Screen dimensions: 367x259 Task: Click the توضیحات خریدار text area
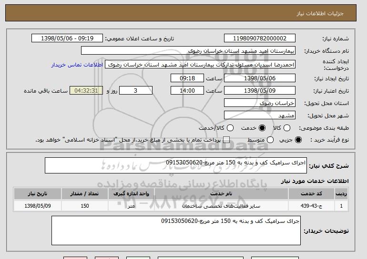point(176,230)
